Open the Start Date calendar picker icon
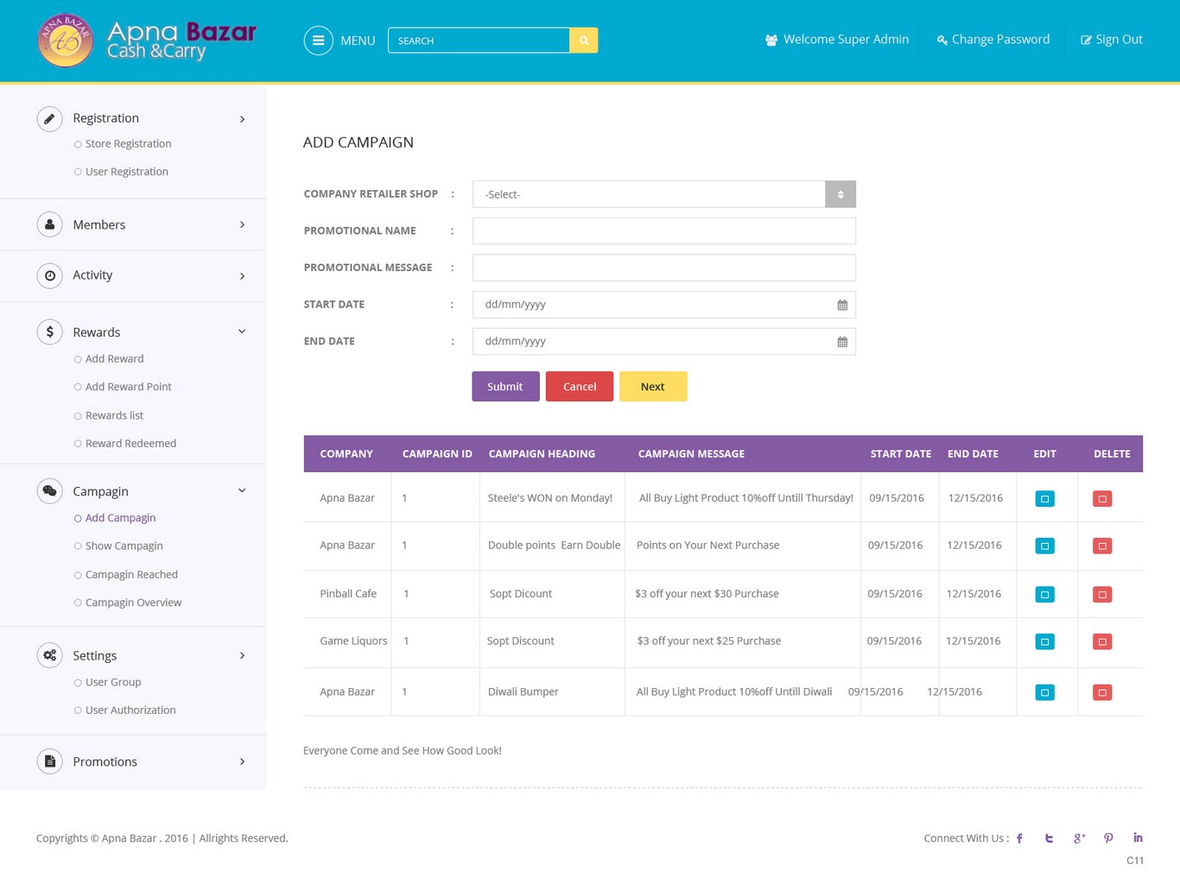Viewport: 1180px width, 884px height. 842,305
